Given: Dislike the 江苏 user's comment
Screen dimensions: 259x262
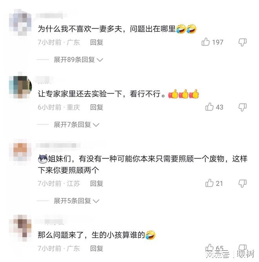Looking at the screenshot, I should point(243,183).
